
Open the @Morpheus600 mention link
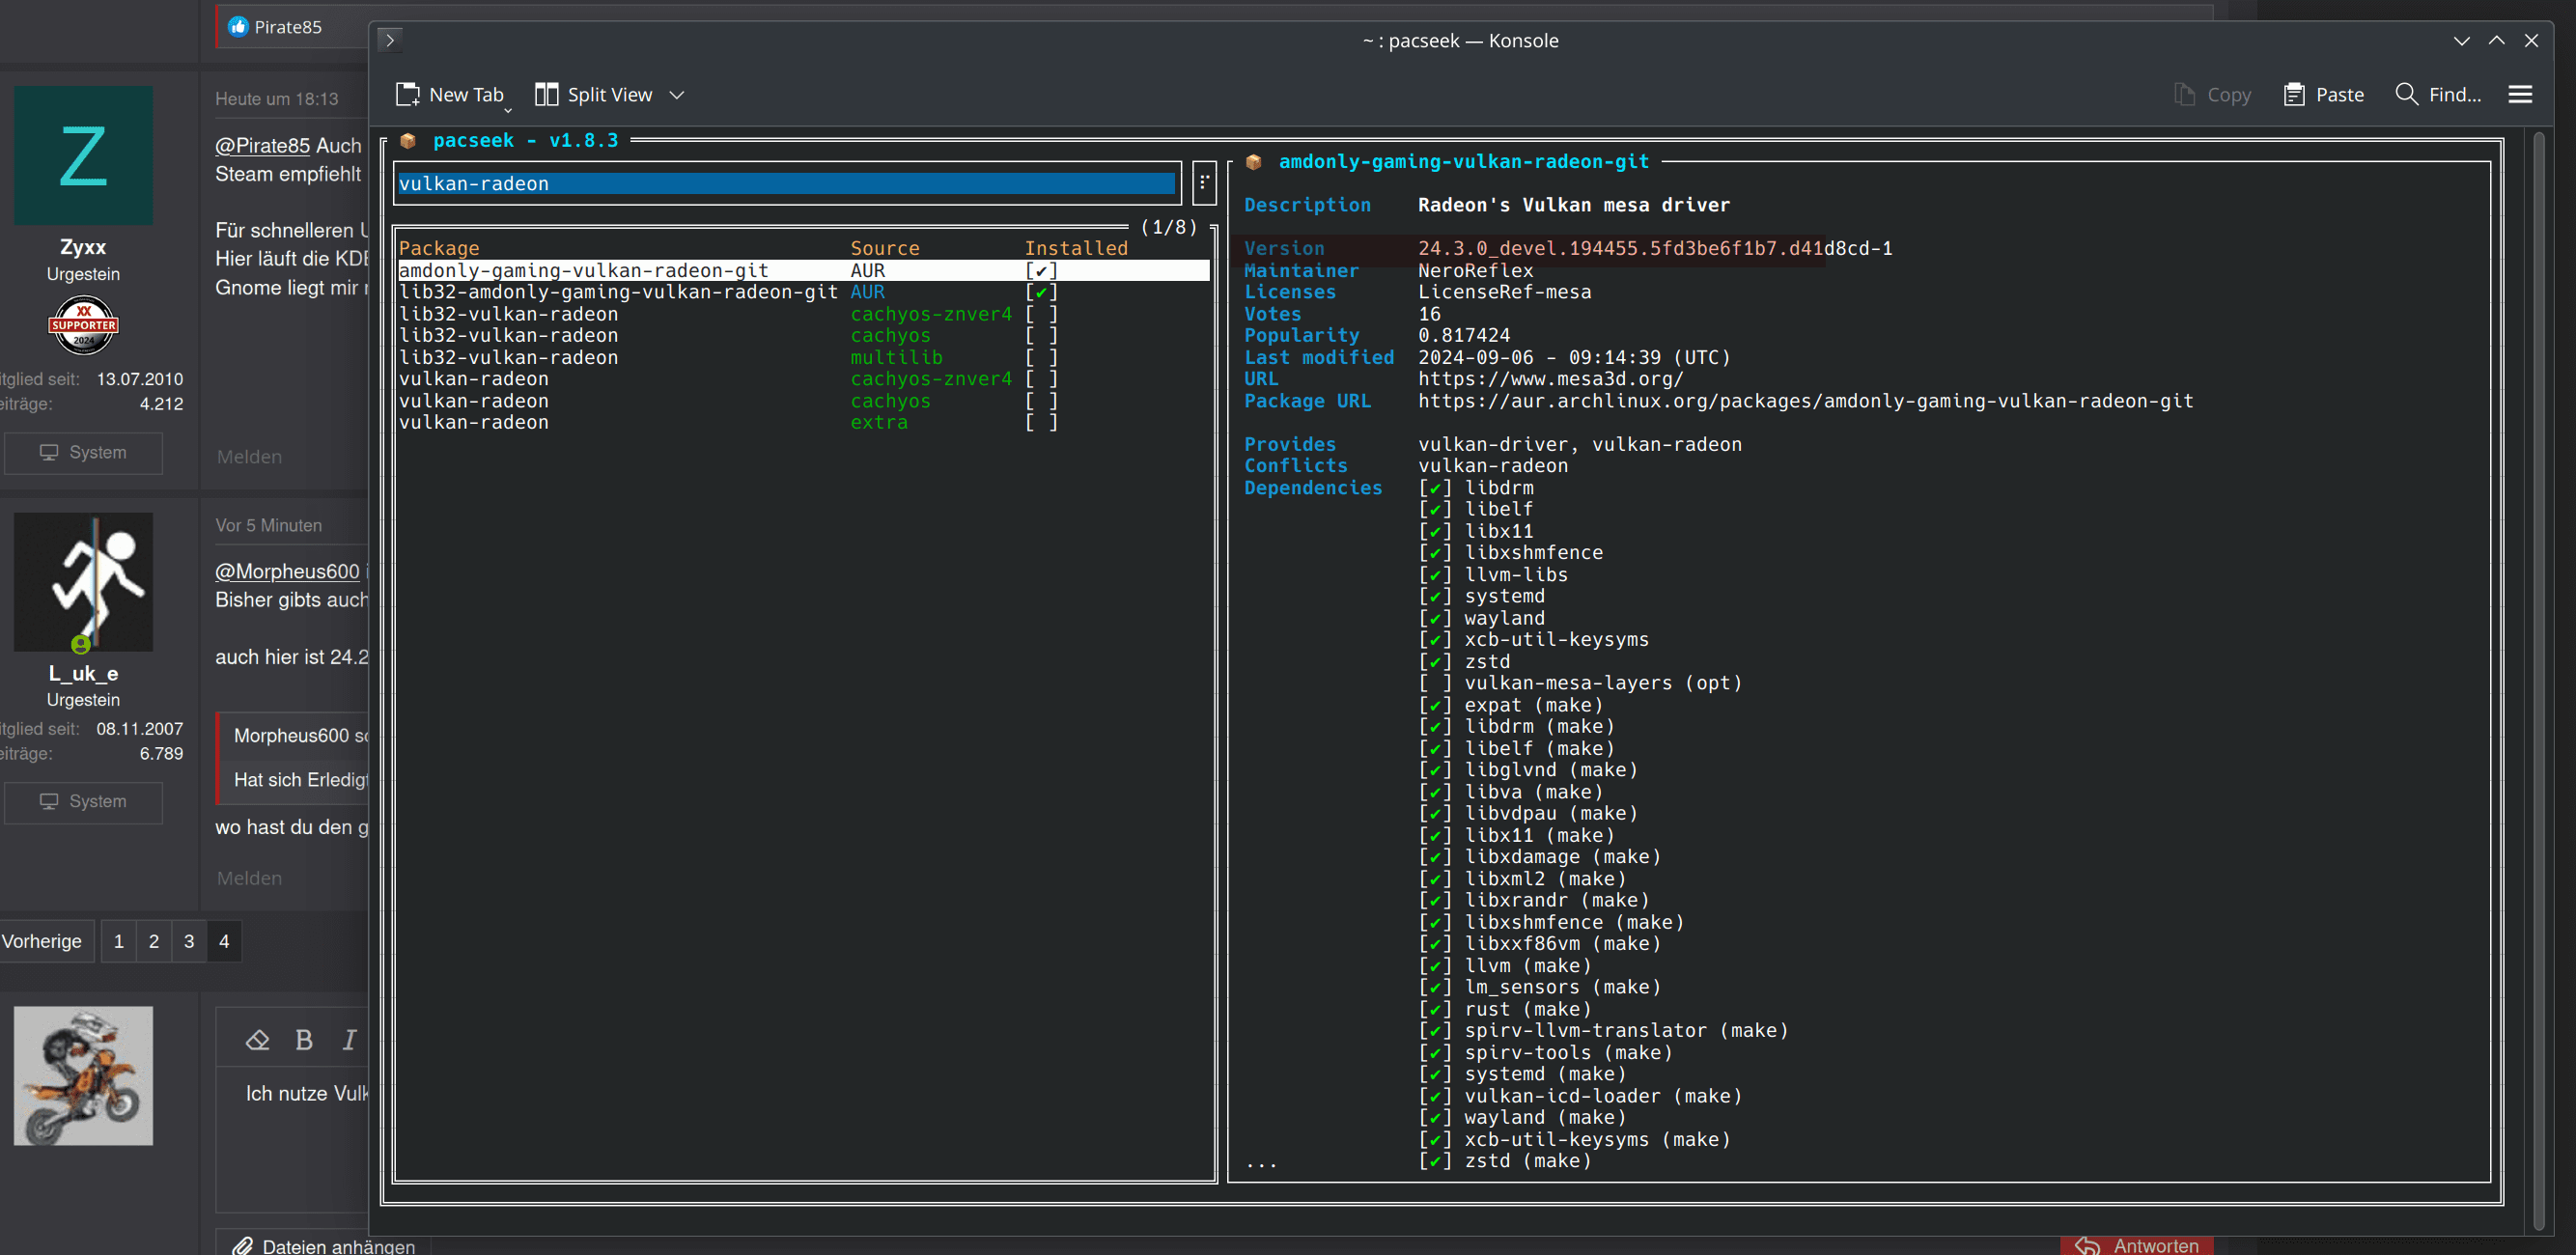pyautogui.click(x=287, y=571)
